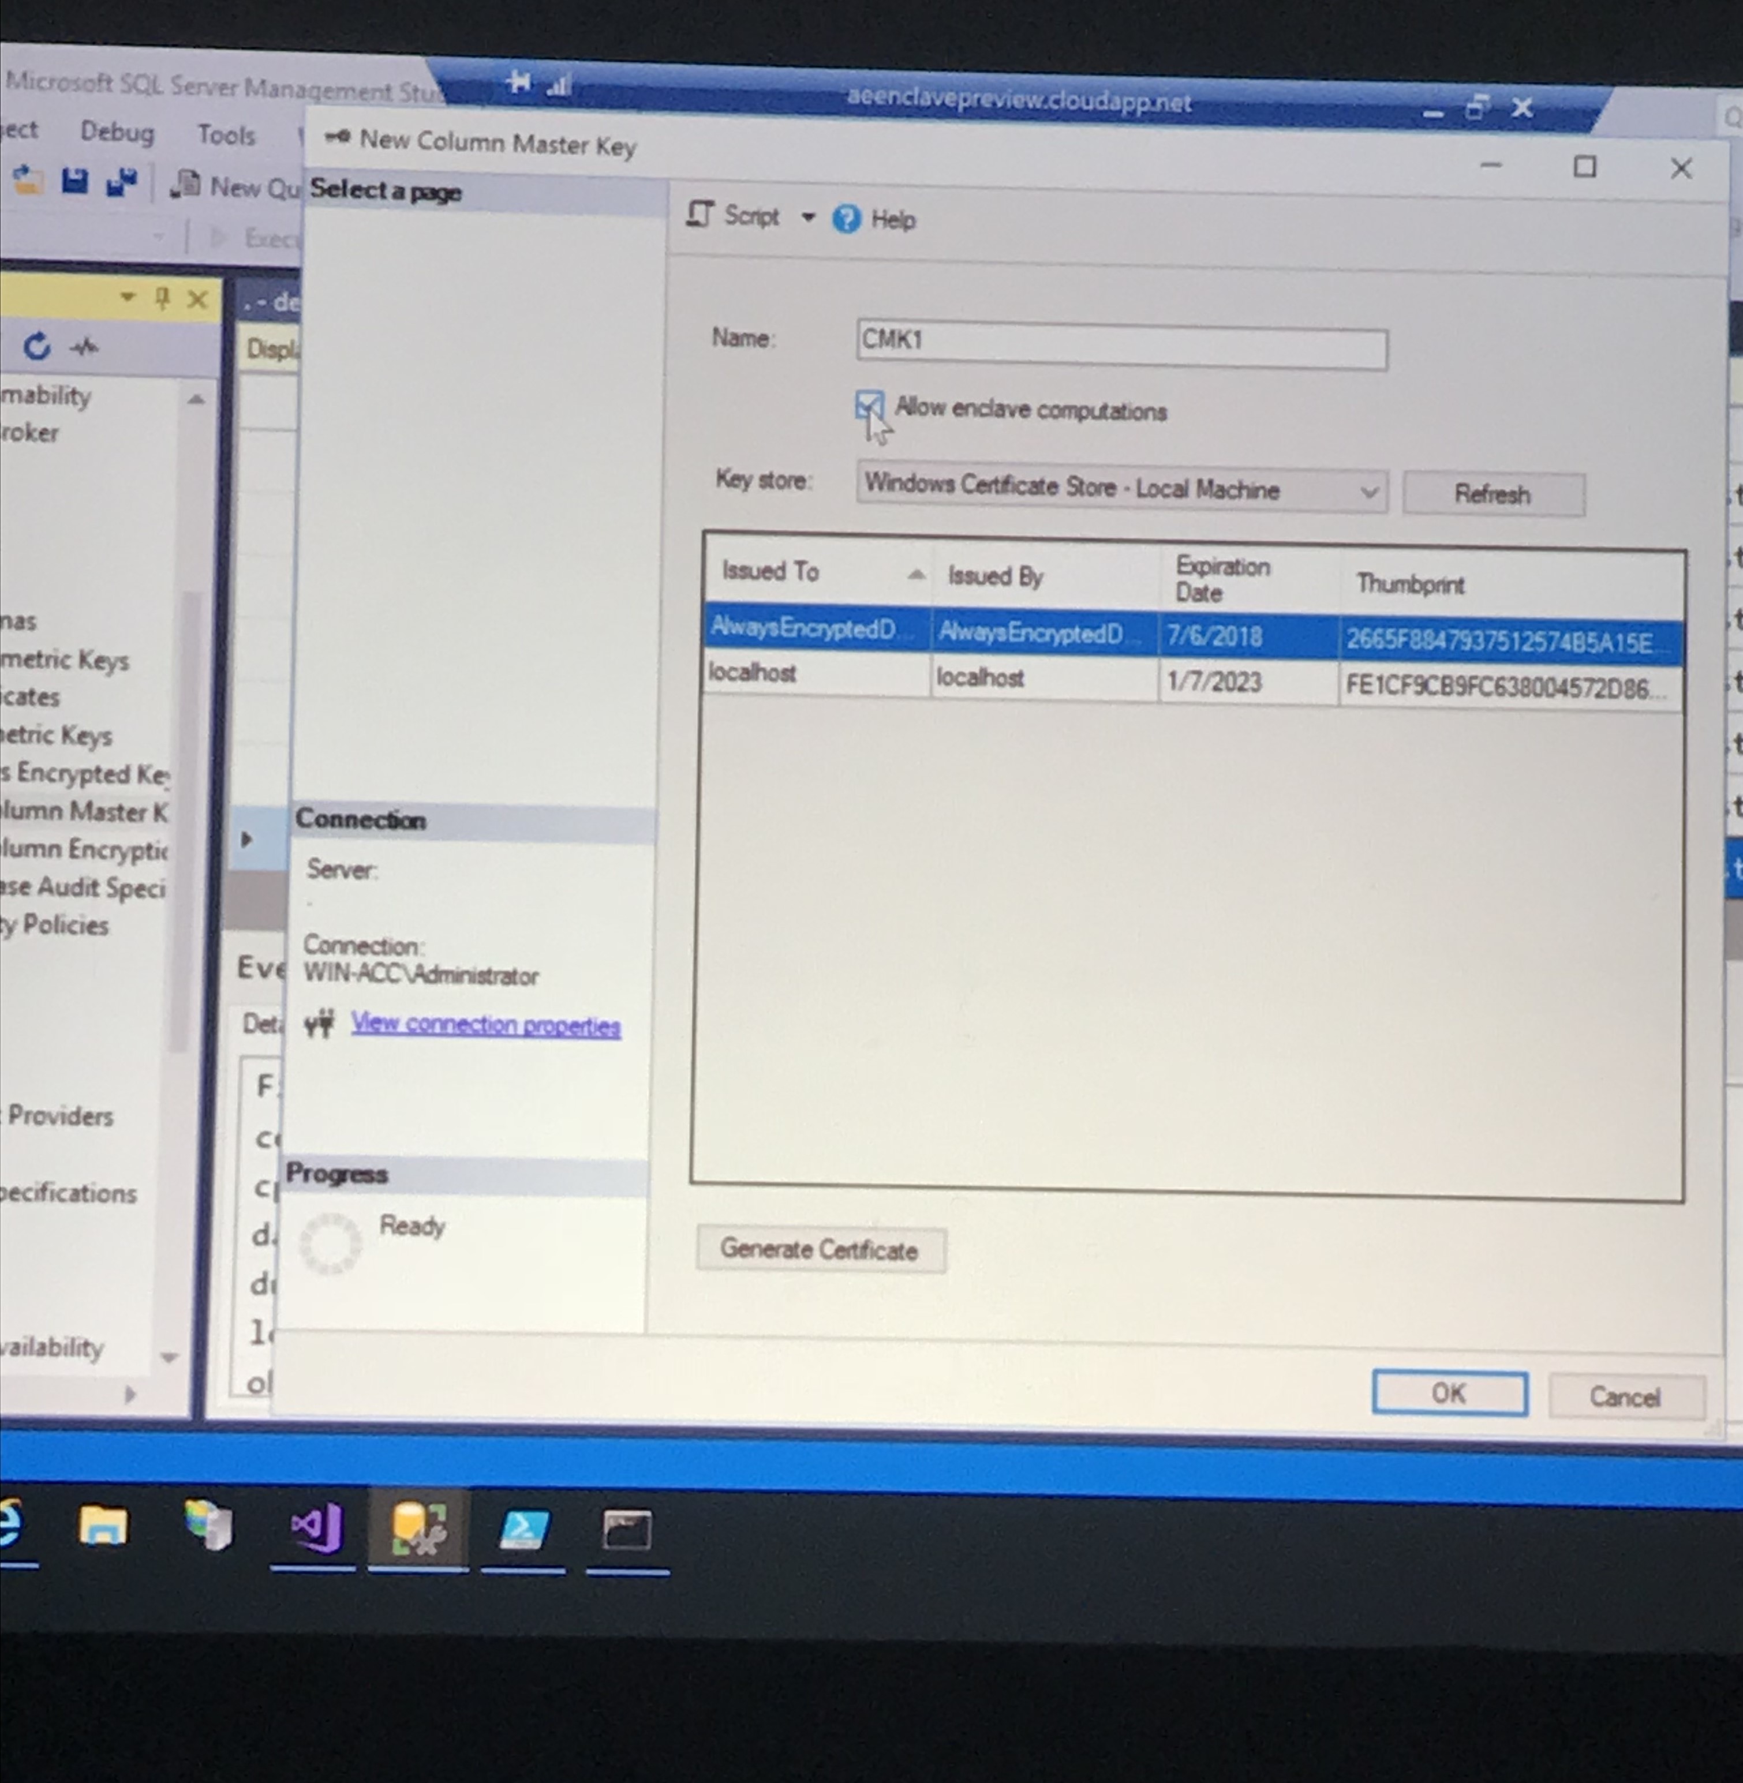Open the Debug menu
The image size is (1743, 1783).
117,132
